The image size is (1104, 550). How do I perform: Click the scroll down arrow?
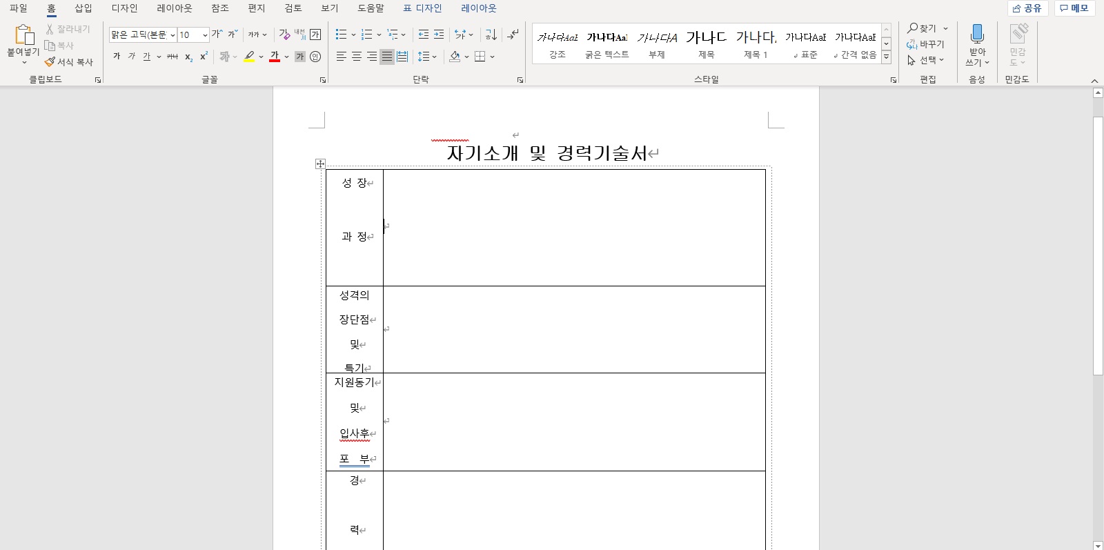click(x=1098, y=545)
